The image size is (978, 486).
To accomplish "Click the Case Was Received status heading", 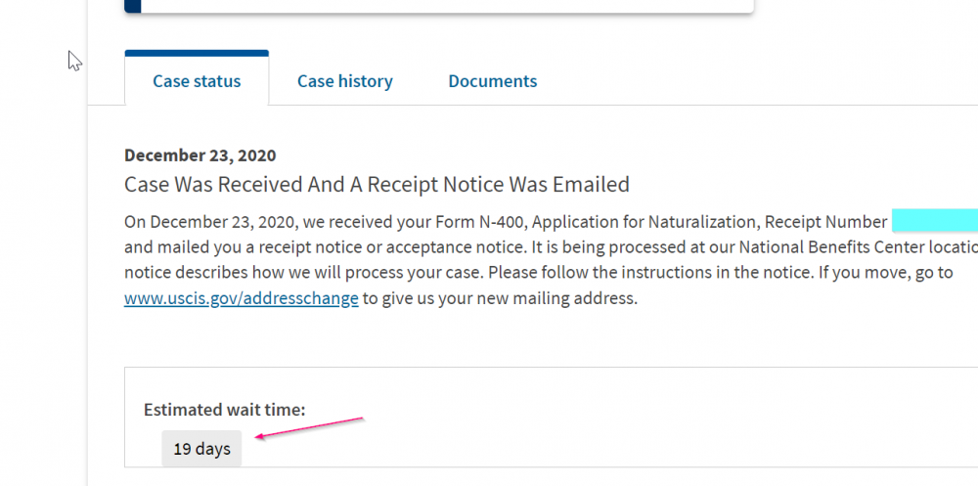I will point(377,185).
